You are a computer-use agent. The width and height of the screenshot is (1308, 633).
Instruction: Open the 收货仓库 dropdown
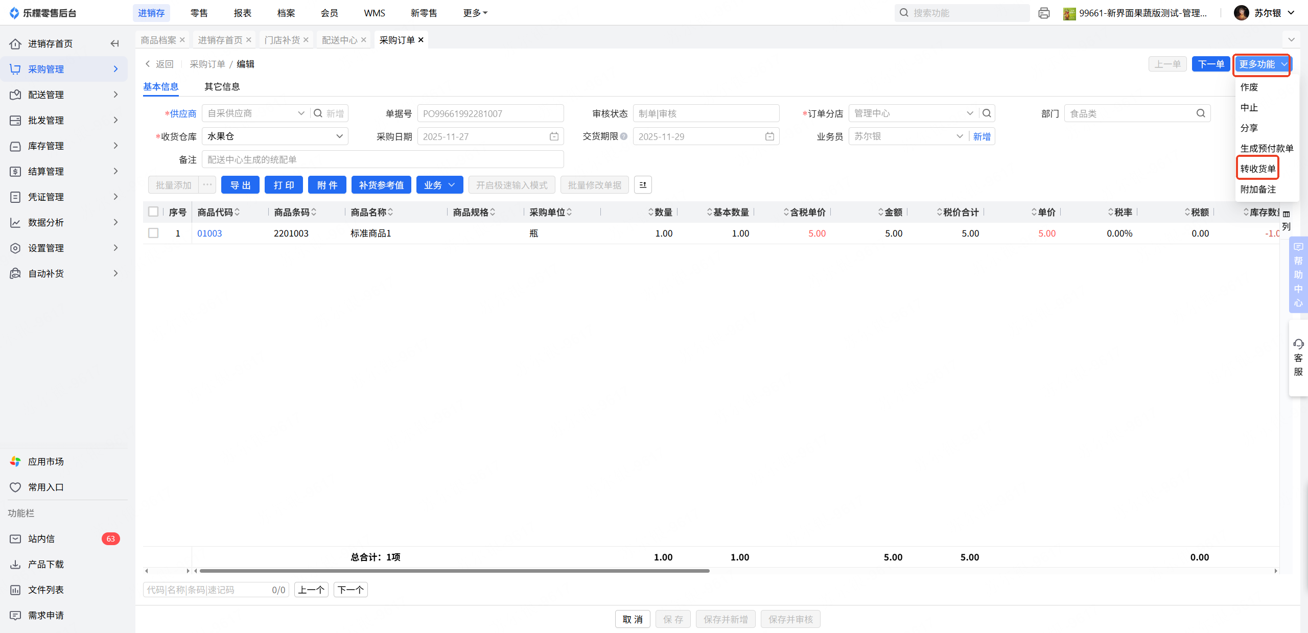(275, 136)
